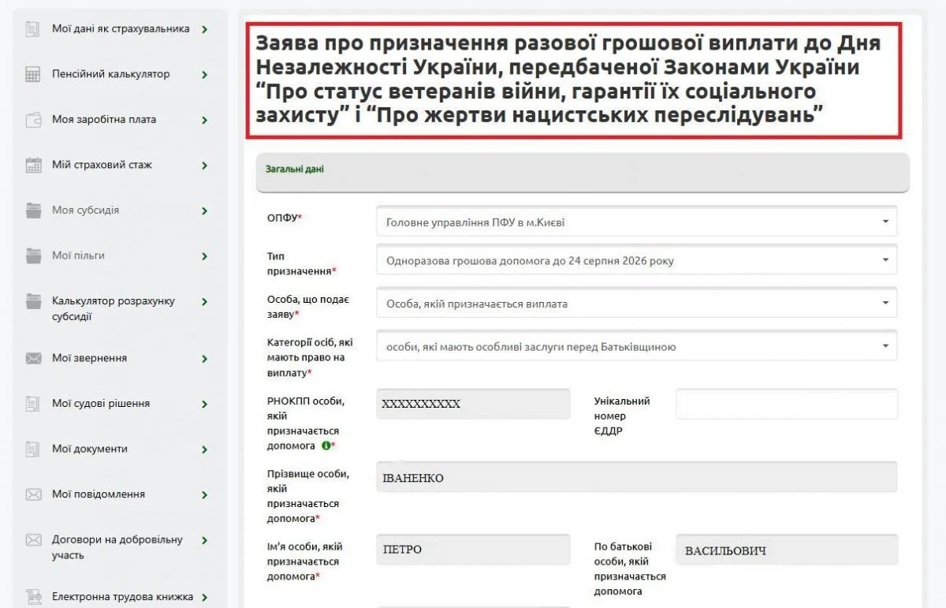The image size is (946, 608).
Task: Open Мої пільги menu item
Action: click(78, 256)
